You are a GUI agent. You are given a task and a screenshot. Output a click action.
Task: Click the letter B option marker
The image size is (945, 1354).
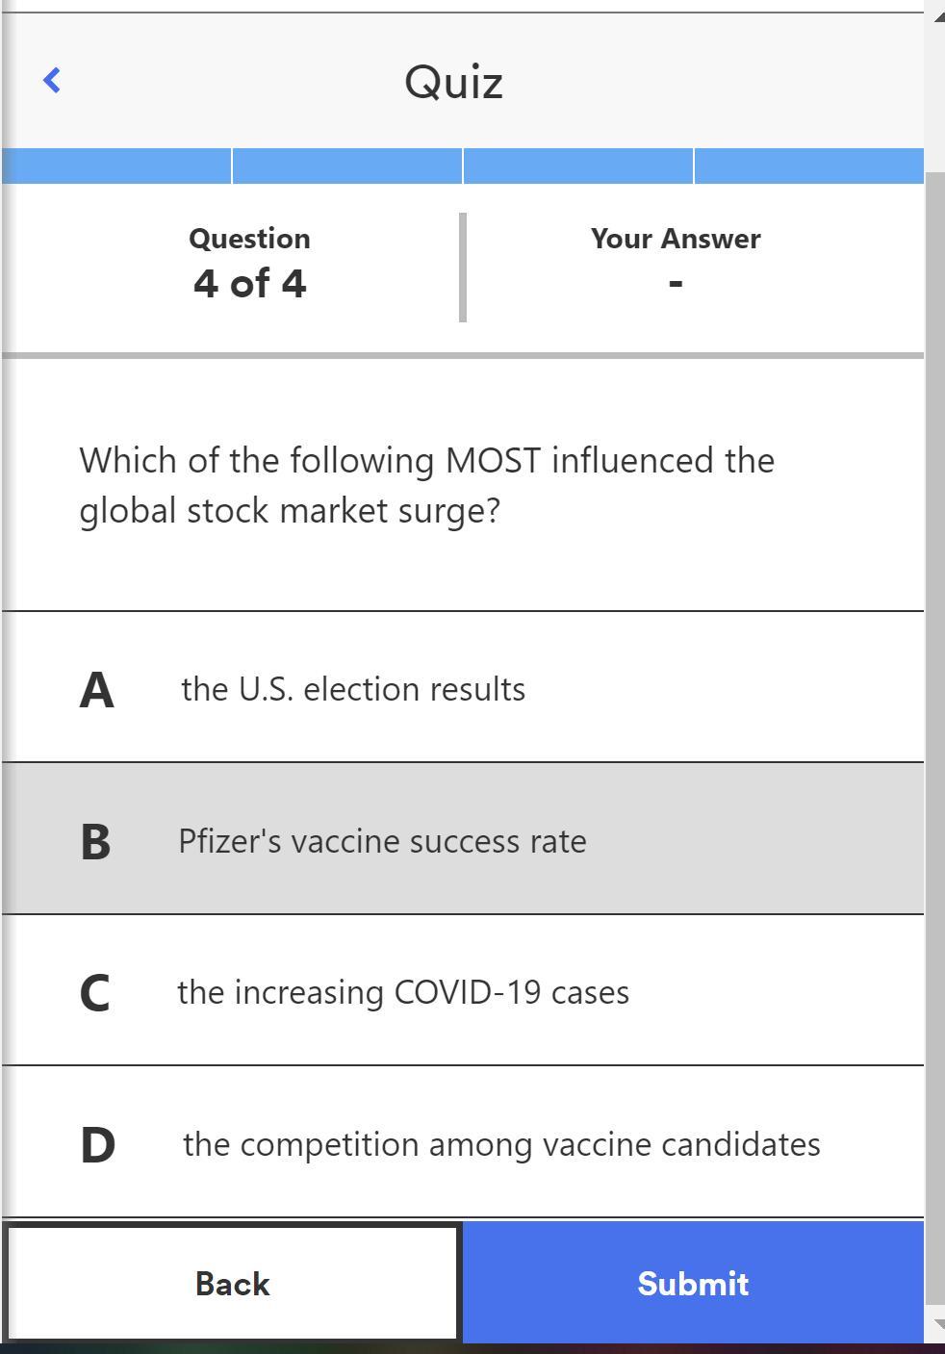click(95, 841)
